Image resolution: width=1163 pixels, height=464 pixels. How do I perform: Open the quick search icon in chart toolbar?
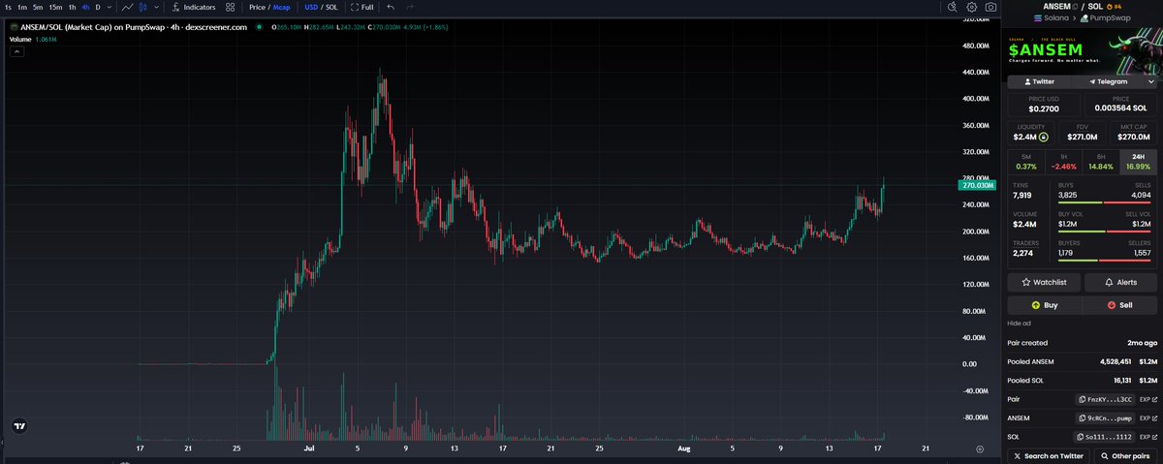coord(953,7)
